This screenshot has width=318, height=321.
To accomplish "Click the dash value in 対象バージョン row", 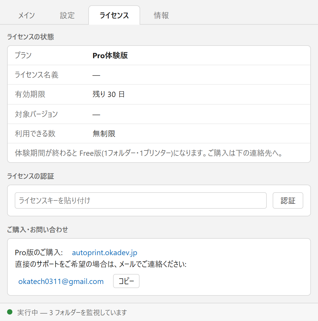I will click(96, 115).
